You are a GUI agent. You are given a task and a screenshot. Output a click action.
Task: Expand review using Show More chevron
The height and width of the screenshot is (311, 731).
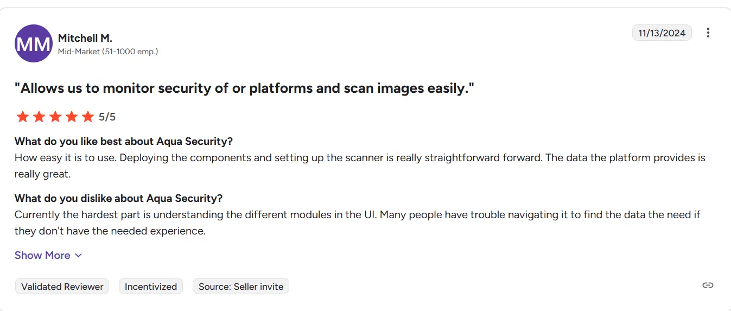click(x=78, y=256)
